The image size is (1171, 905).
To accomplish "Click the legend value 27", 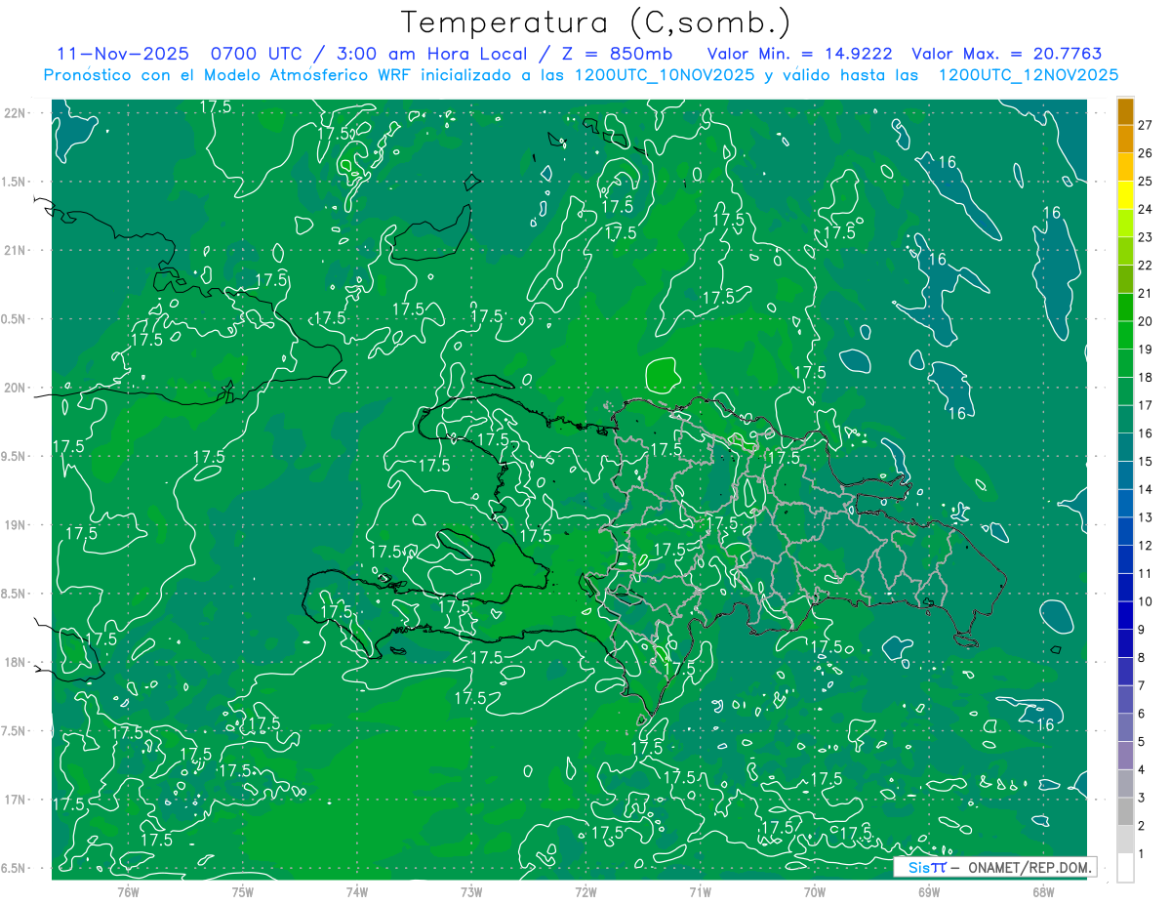I will (1146, 125).
